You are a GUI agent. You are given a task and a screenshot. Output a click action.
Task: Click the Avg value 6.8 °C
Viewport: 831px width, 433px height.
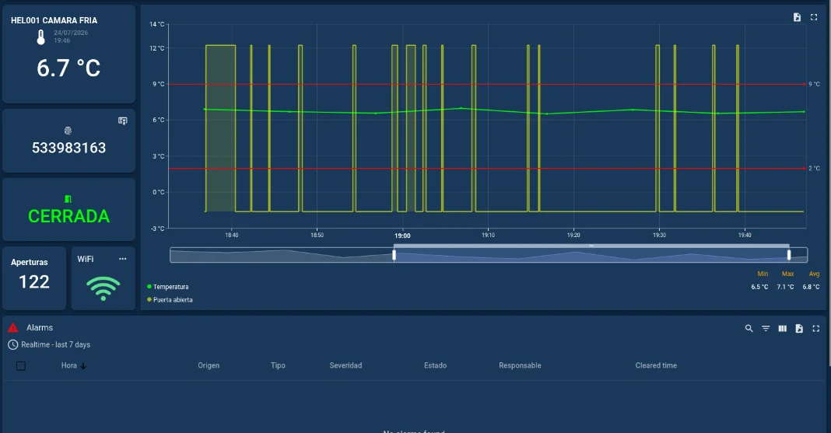pos(811,287)
